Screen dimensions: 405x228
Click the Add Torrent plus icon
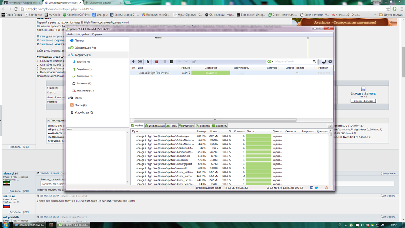[133, 62]
